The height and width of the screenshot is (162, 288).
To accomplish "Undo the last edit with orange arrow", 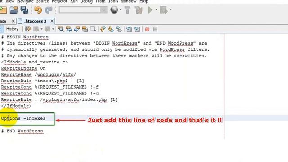I will click(x=38, y=10).
